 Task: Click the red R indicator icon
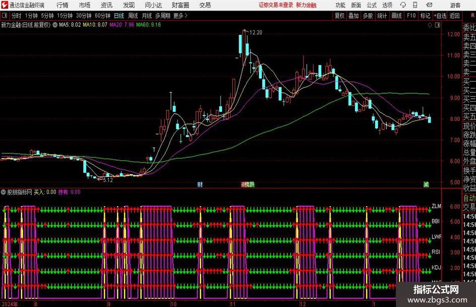coord(473,16)
